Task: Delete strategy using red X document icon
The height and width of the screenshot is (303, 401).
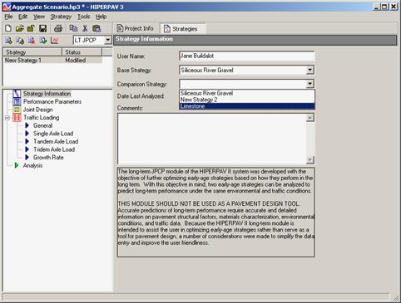Action: tap(32, 41)
